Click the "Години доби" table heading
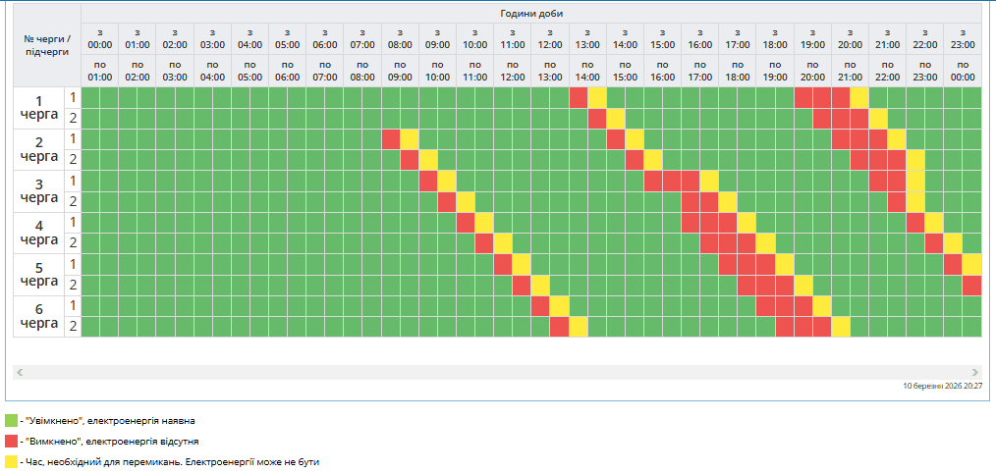Screen dimensions: 996x473 click(x=530, y=13)
